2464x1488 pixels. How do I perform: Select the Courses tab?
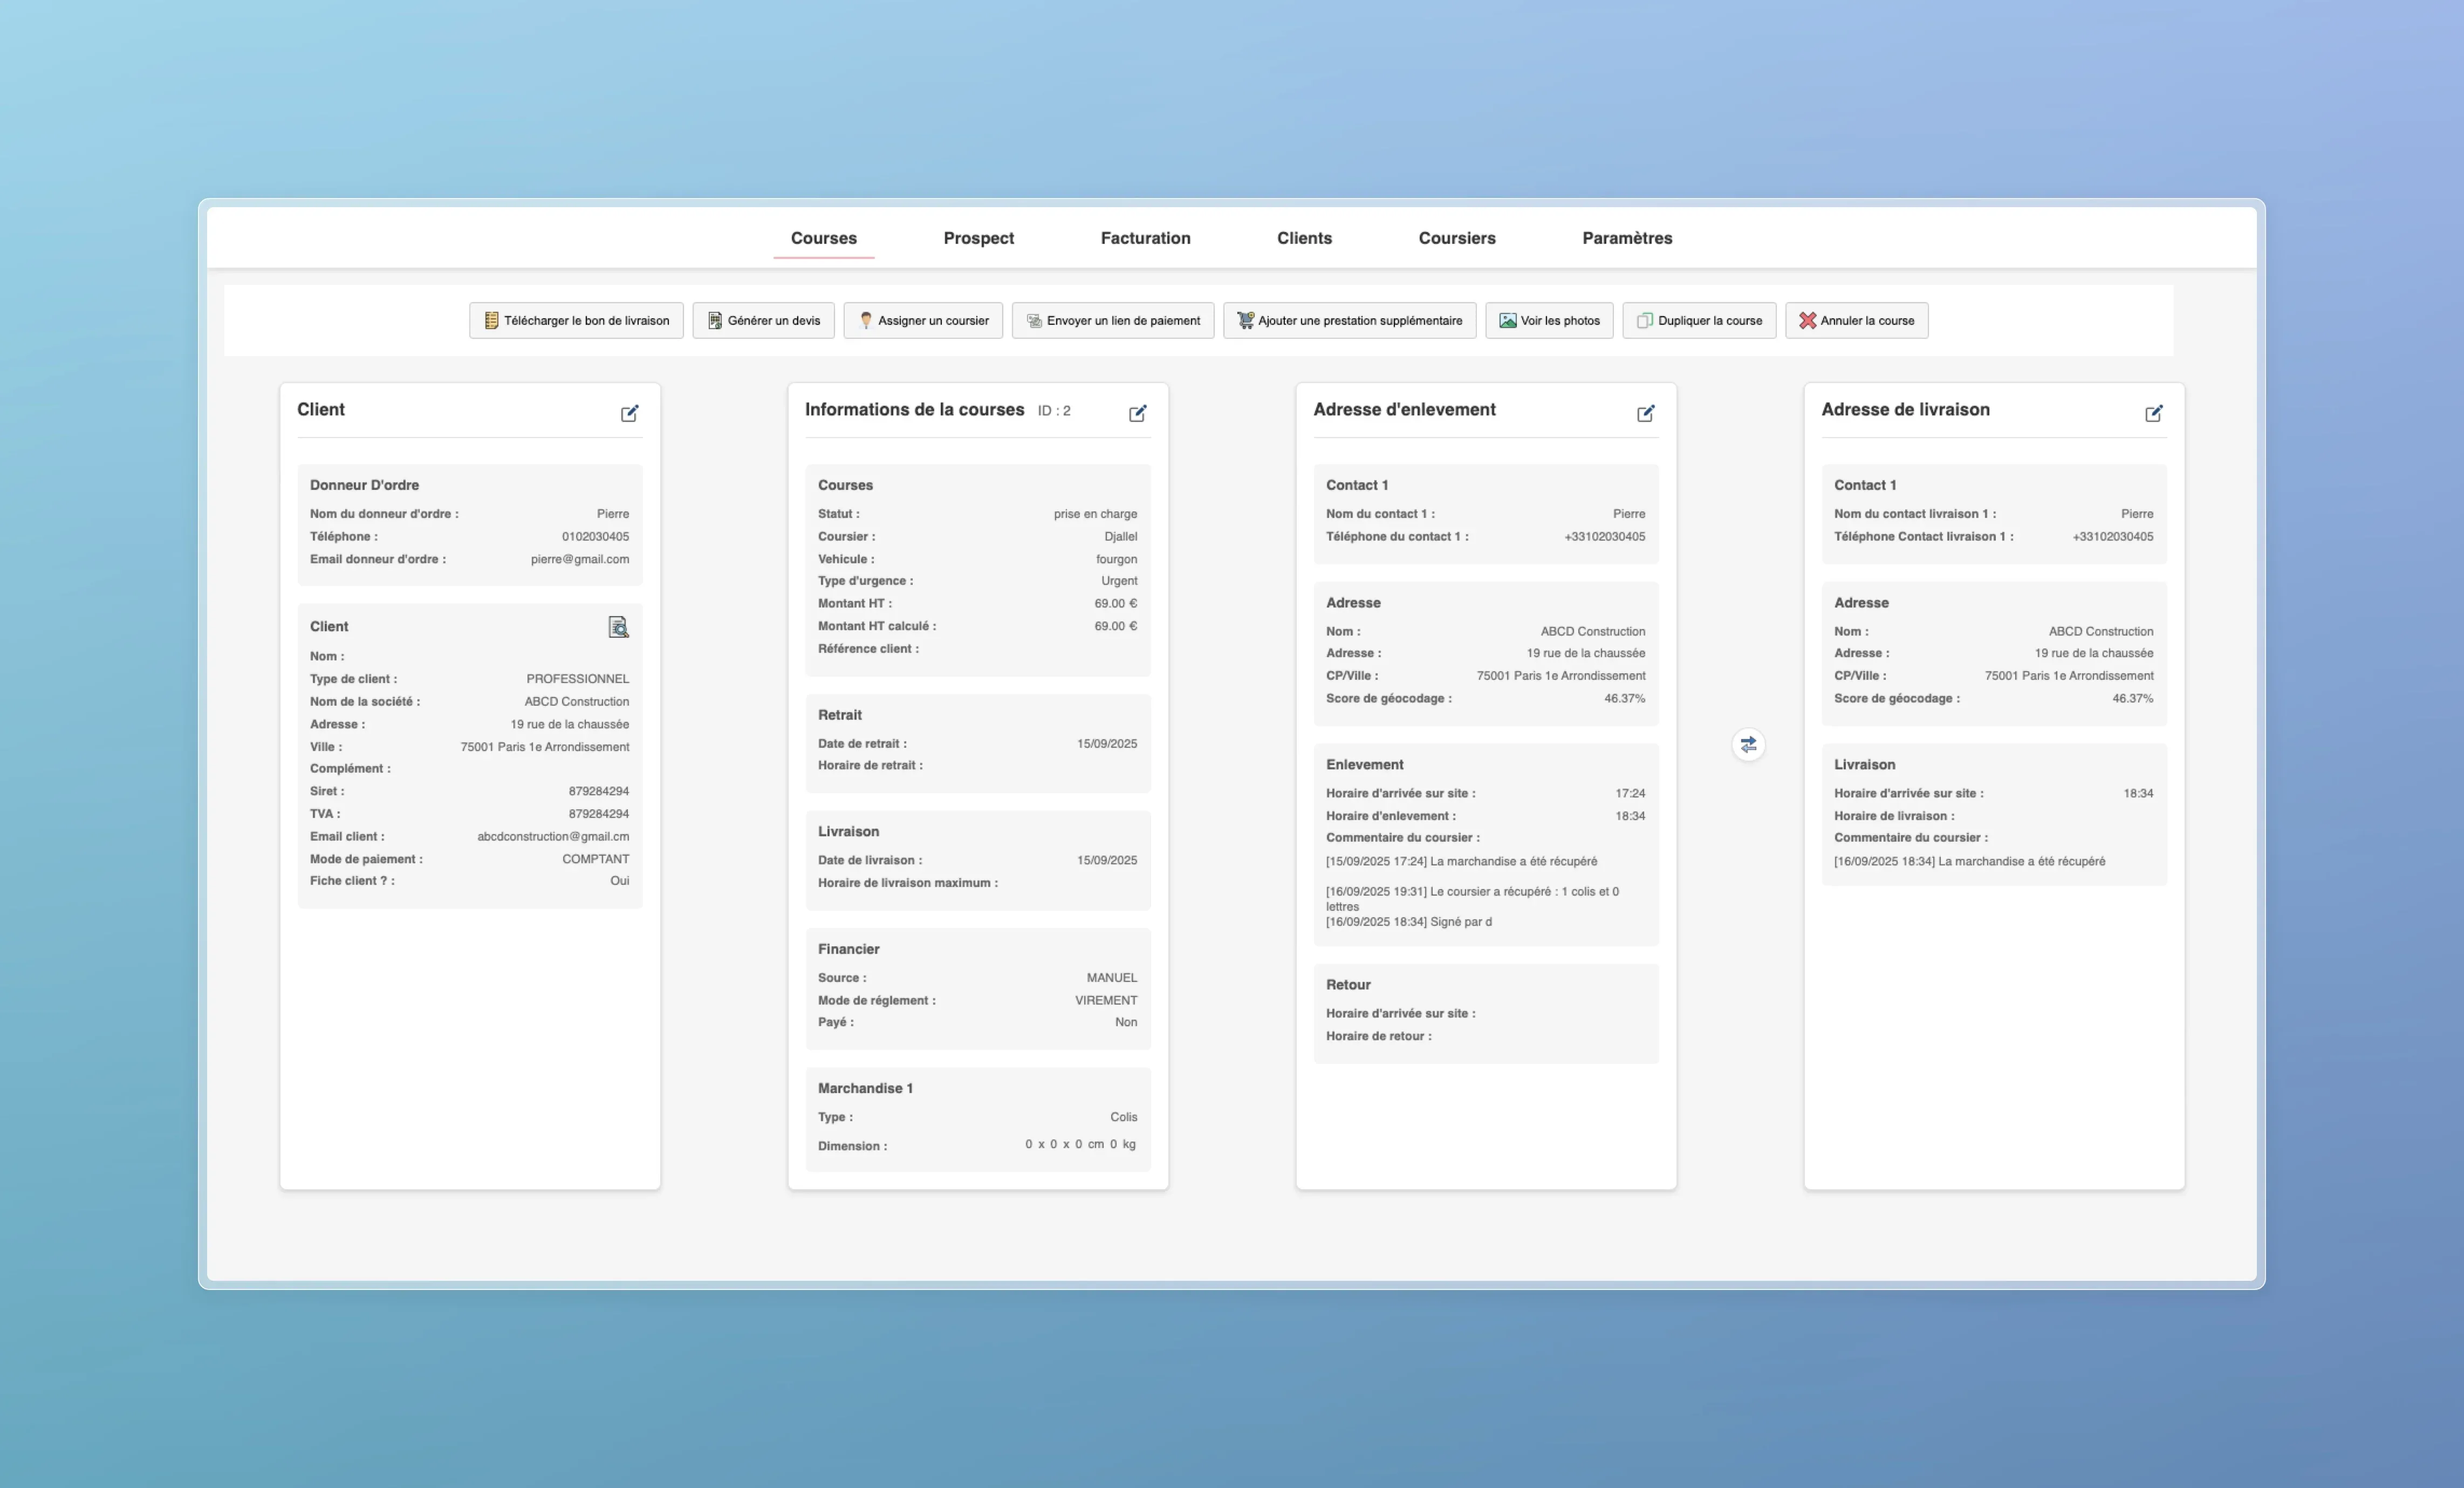pyautogui.click(x=823, y=238)
